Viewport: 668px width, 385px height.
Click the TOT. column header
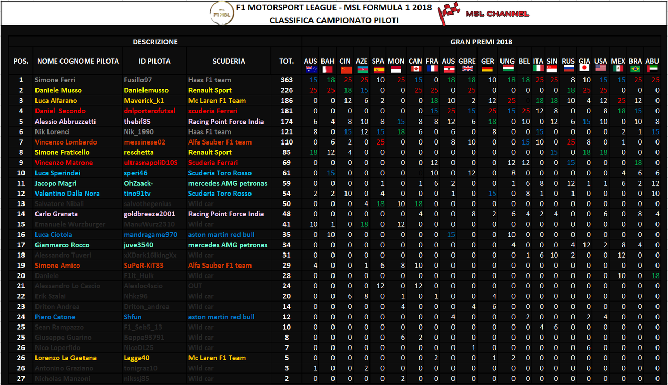[x=287, y=62]
